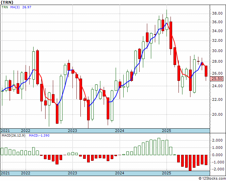The image size is (226, 181).
Task: Click the MACD(26,12,9) indicator label
Action: pyautogui.click(x=13, y=136)
